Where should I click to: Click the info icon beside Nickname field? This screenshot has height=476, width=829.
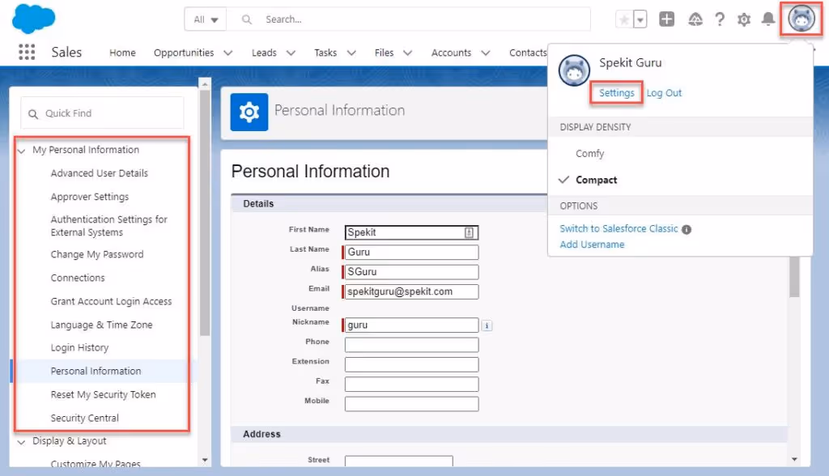(487, 325)
